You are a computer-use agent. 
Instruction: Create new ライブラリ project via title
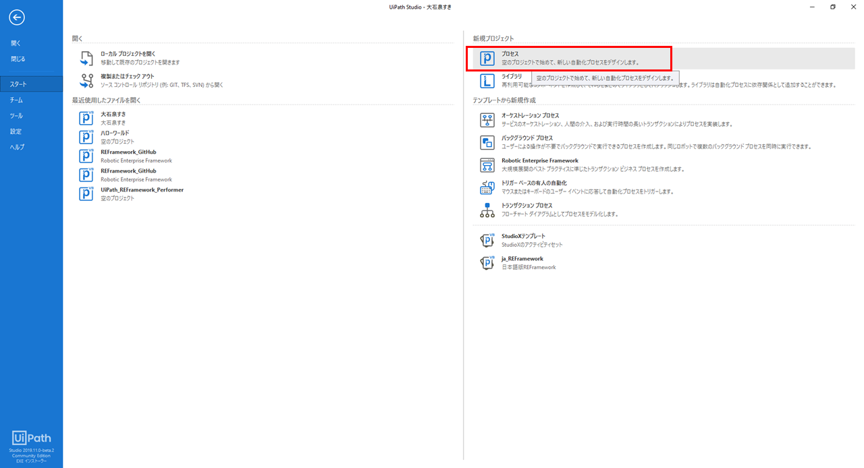512,77
